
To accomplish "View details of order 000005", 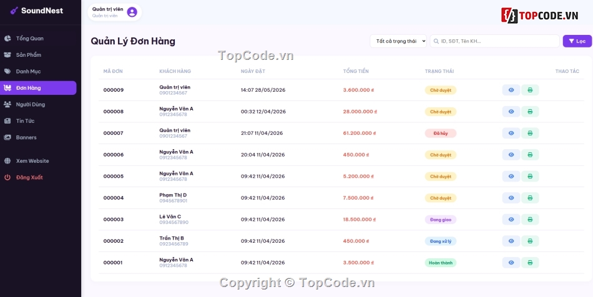I will coord(511,176).
